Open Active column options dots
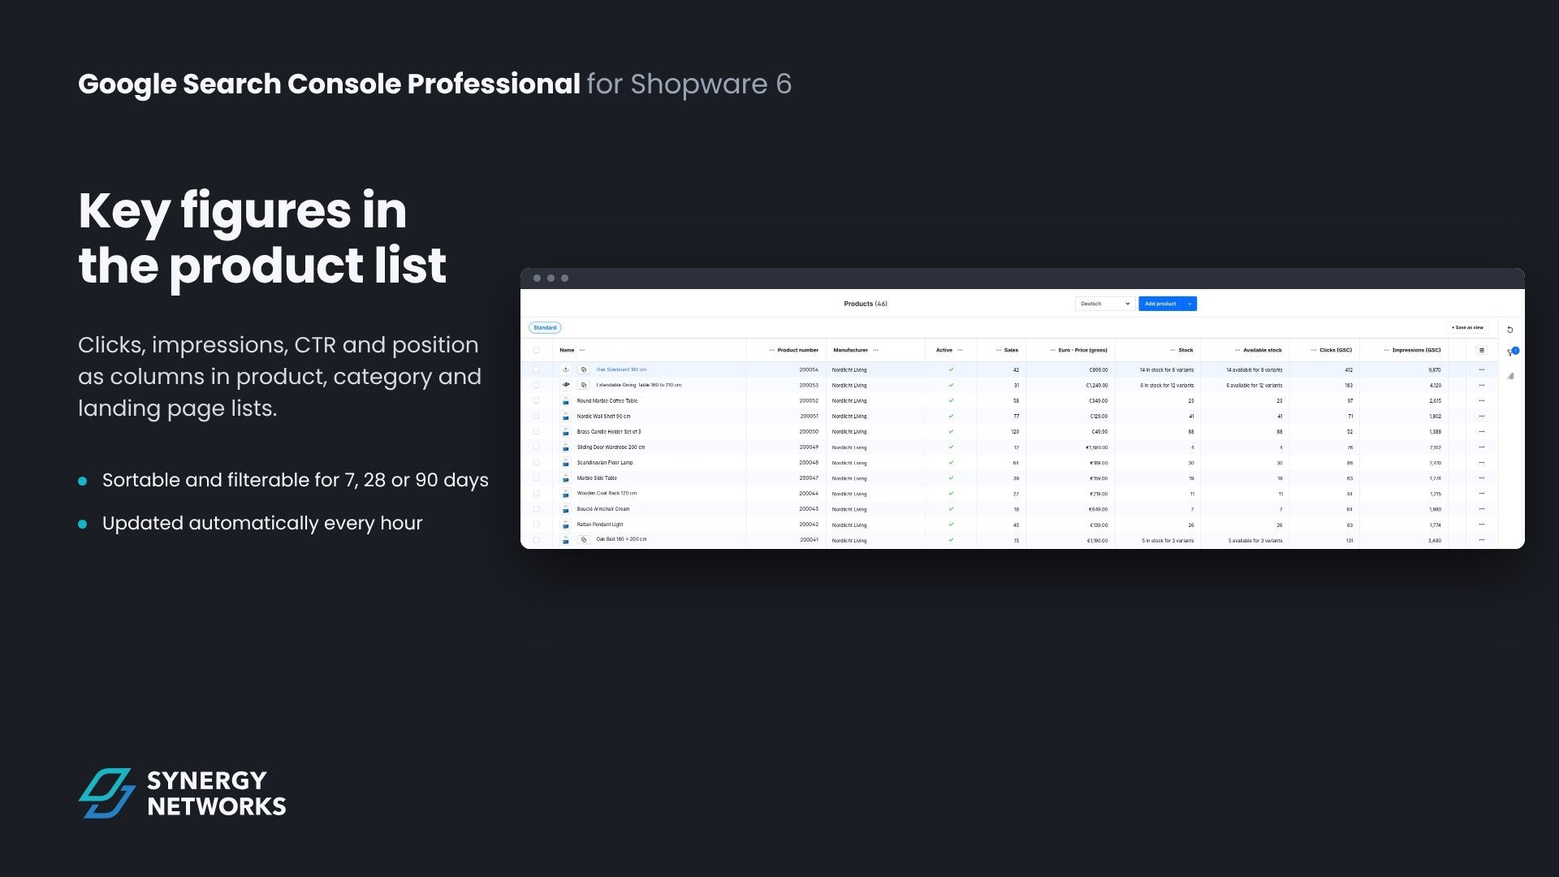Image resolution: width=1559 pixels, height=877 pixels. (960, 350)
